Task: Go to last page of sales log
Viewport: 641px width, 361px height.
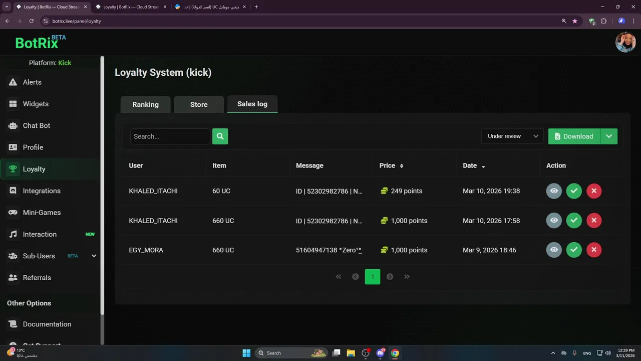Action: pyautogui.click(x=407, y=277)
